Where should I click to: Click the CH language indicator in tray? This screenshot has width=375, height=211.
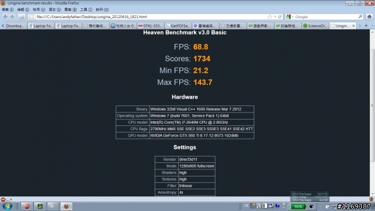[x=246, y=206]
